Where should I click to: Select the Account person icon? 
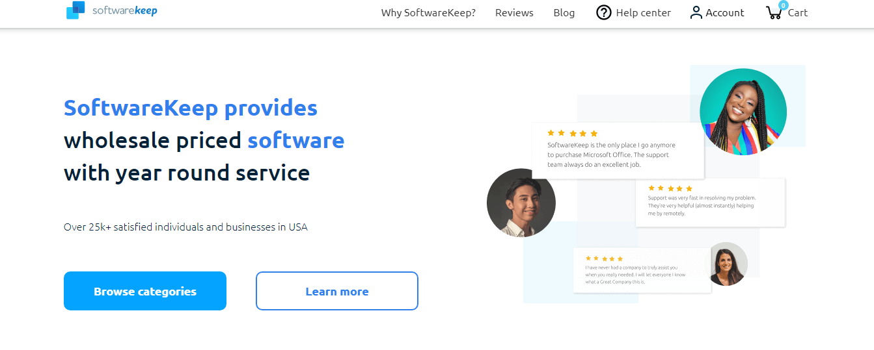[696, 12]
